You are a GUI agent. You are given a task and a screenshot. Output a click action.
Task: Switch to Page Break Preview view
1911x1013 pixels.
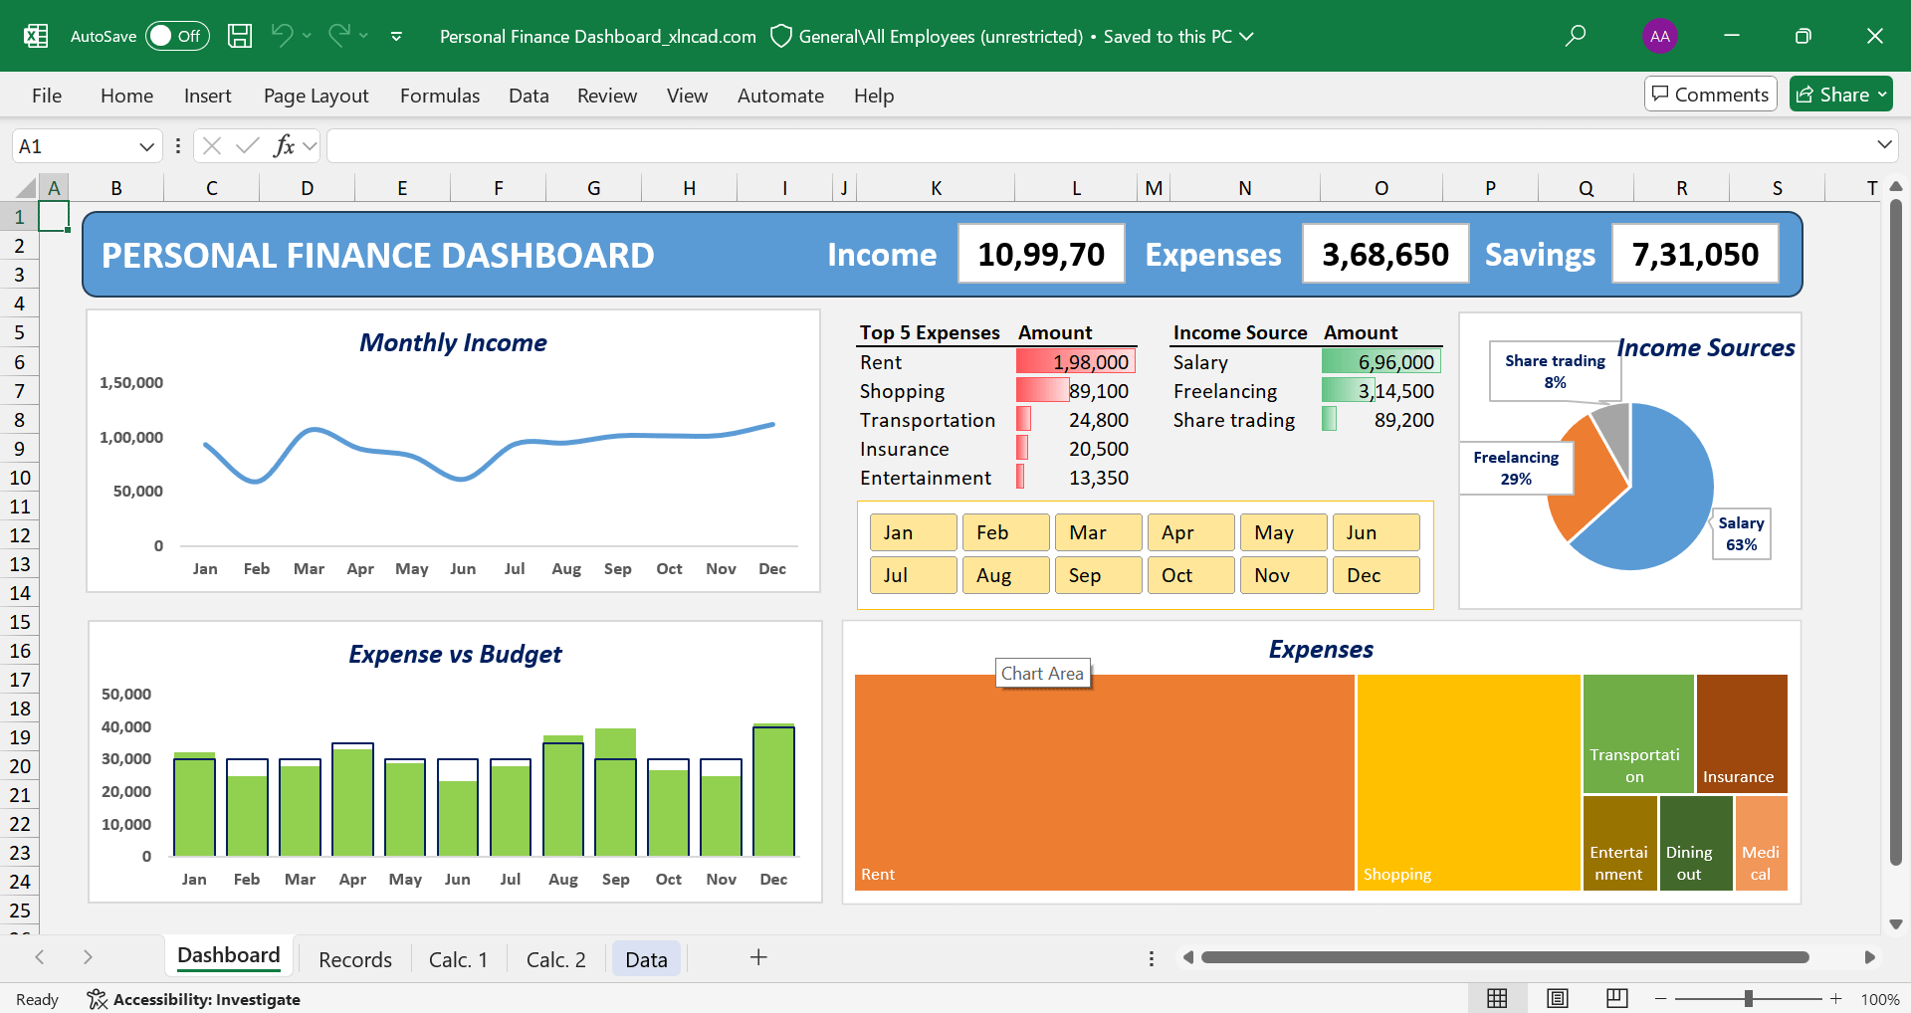tap(1617, 998)
